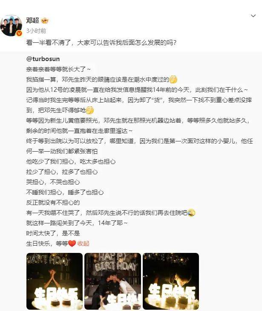
Task: Open the first birthday photo with praying hands
Action: [55, 281]
